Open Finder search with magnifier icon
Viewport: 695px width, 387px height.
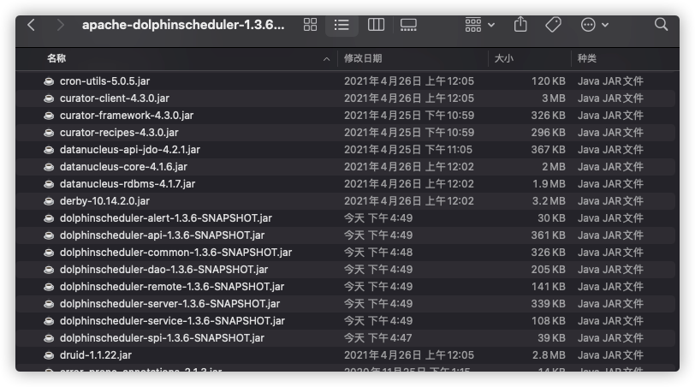click(x=661, y=24)
